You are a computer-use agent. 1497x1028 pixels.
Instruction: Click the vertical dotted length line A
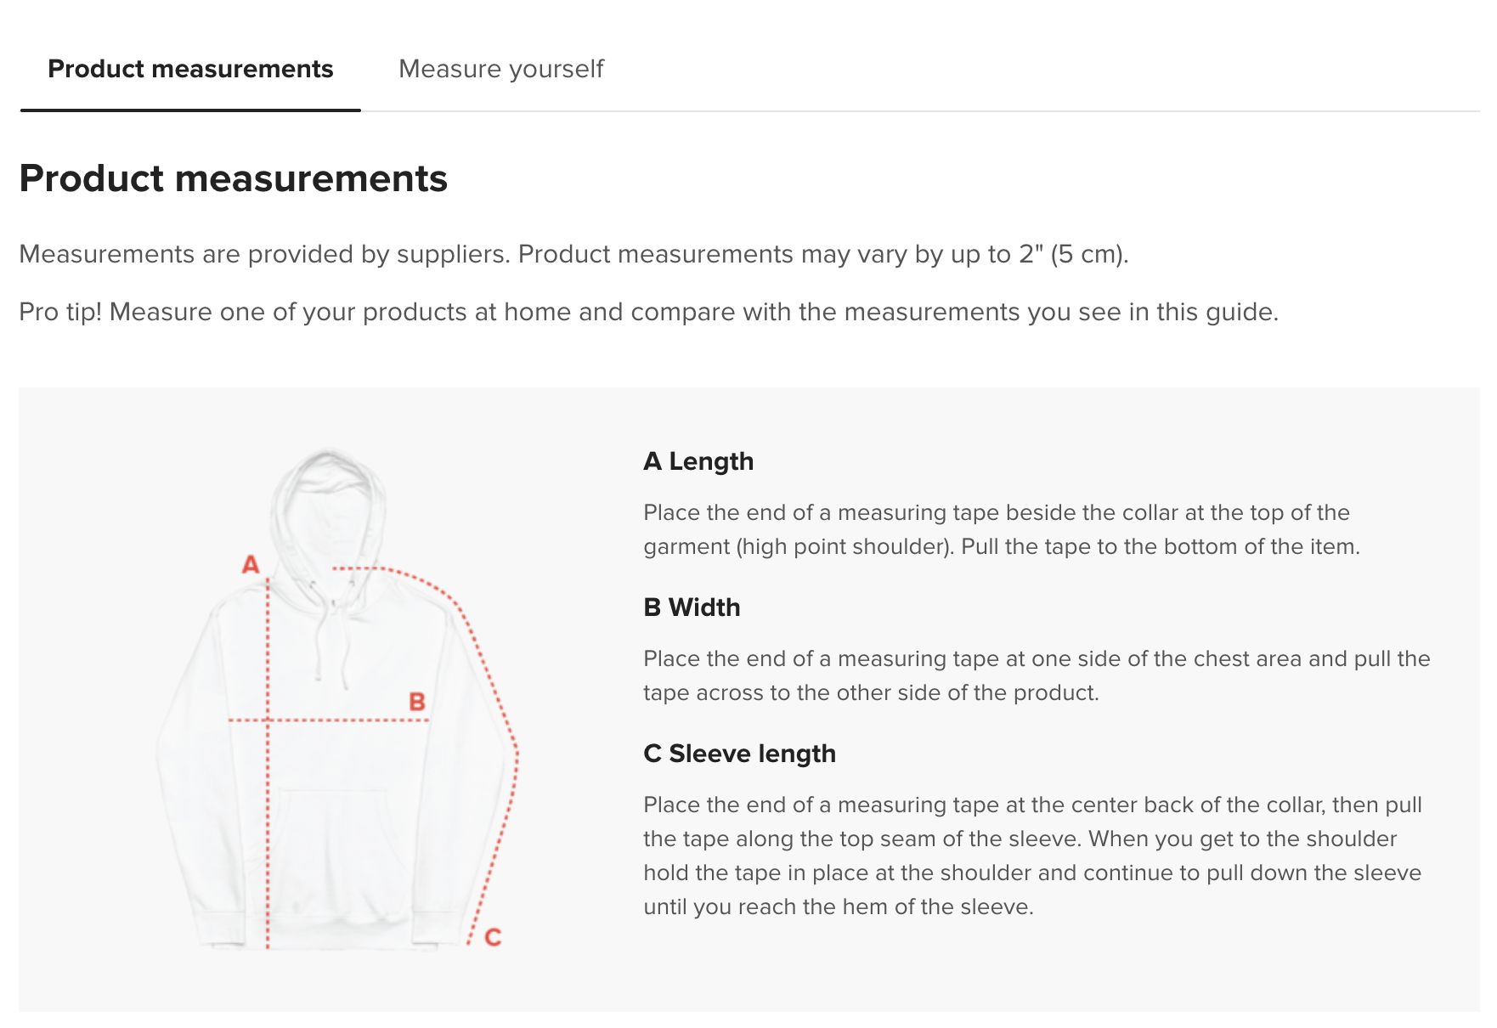pyautogui.click(x=268, y=765)
